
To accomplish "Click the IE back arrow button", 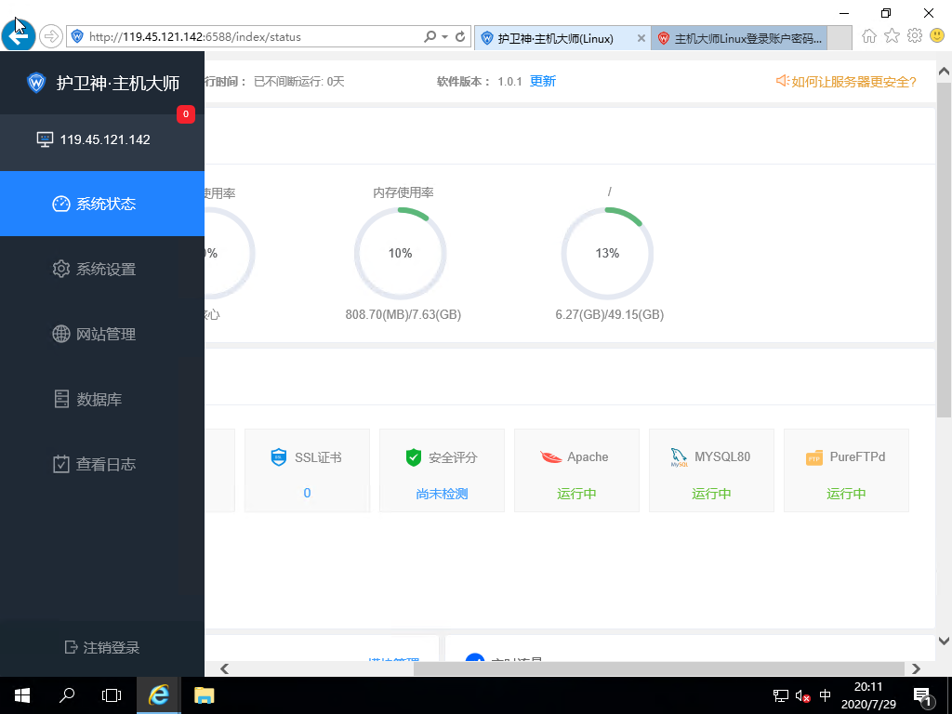I will coord(19,36).
